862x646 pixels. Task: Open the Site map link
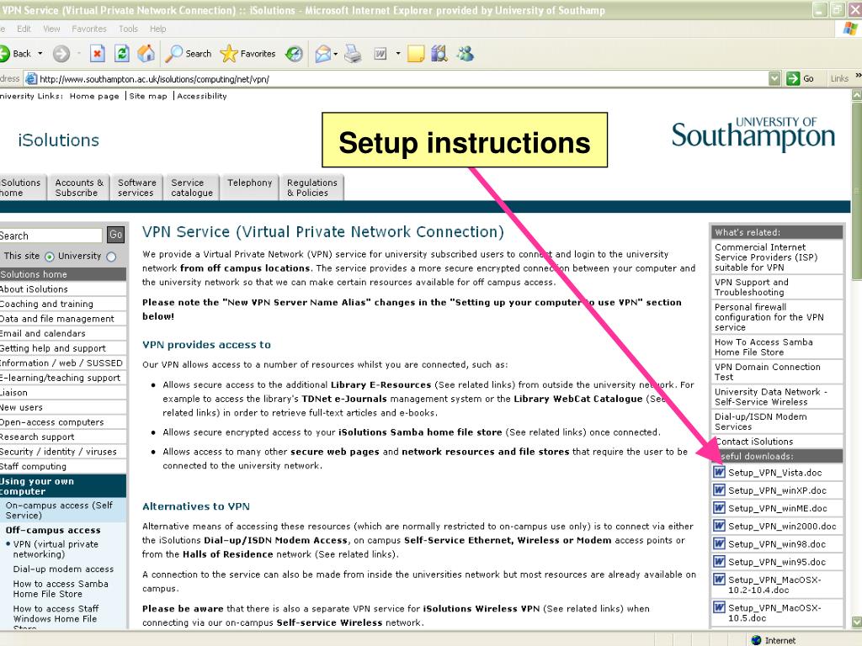coord(148,96)
